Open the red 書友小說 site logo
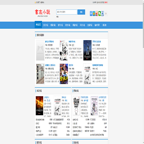The width and height of the screenshot is (144, 144). 42,12
